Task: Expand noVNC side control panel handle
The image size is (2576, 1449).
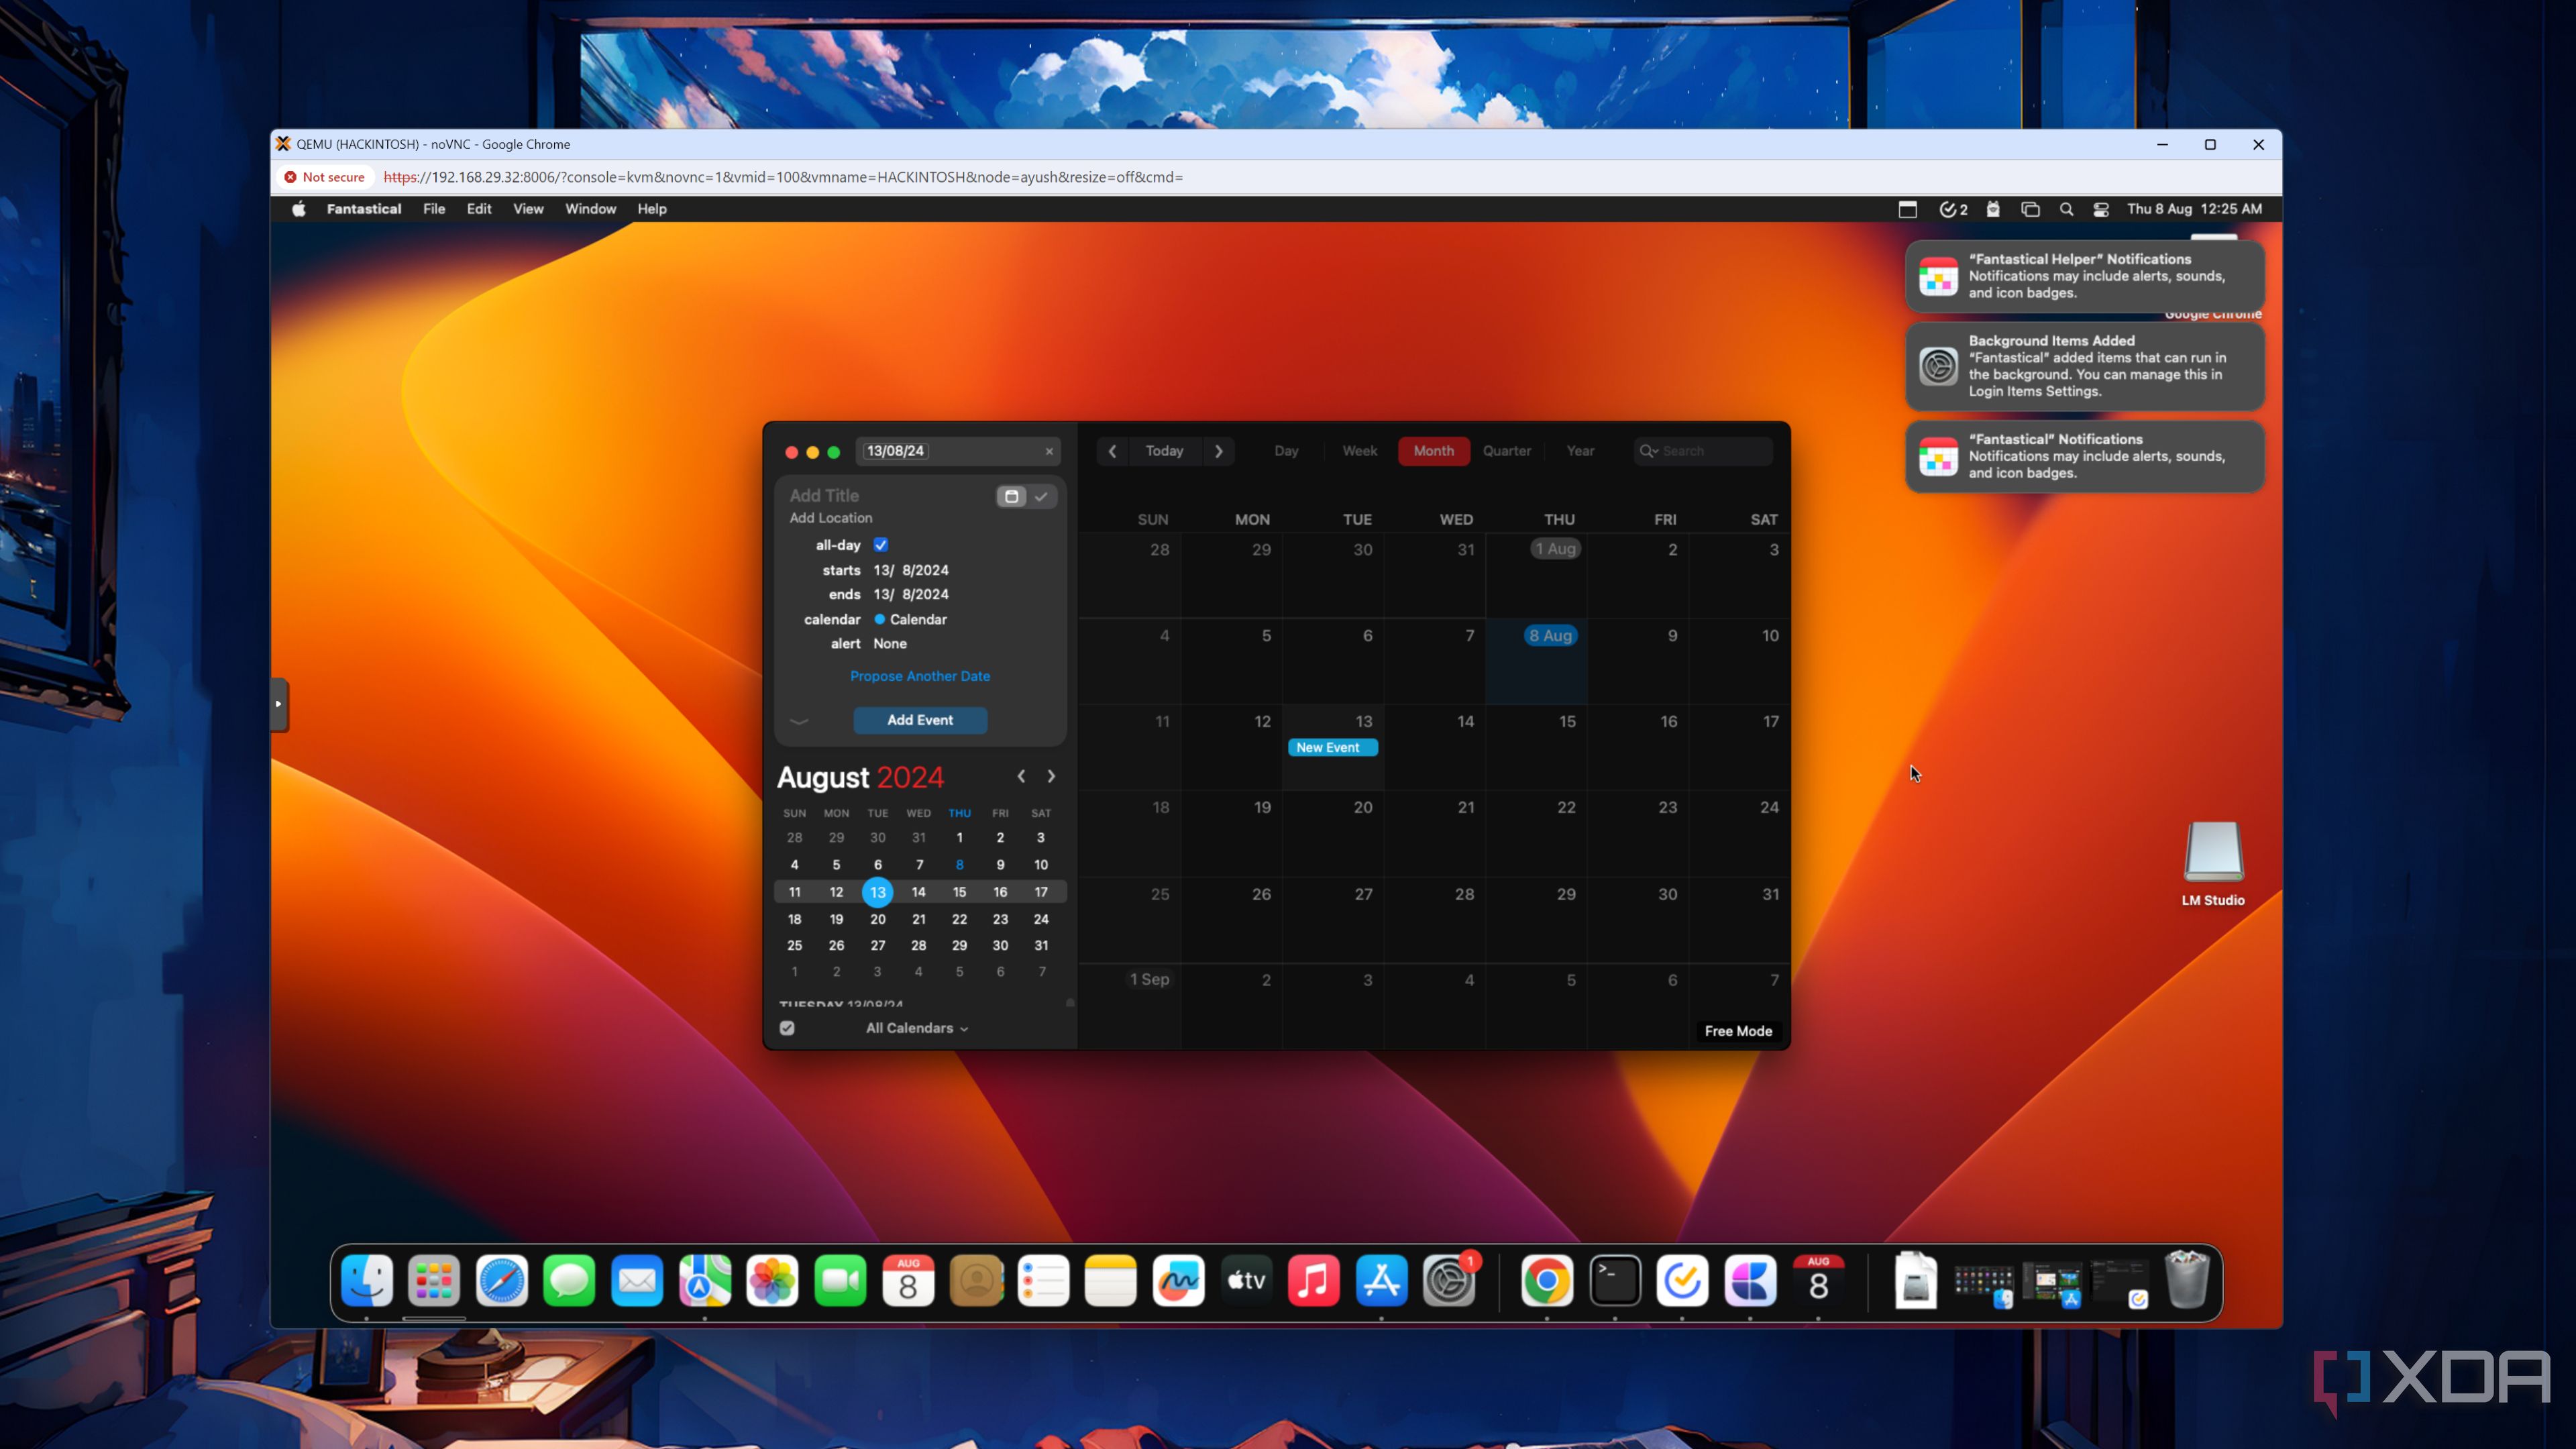Action: tap(279, 704)
